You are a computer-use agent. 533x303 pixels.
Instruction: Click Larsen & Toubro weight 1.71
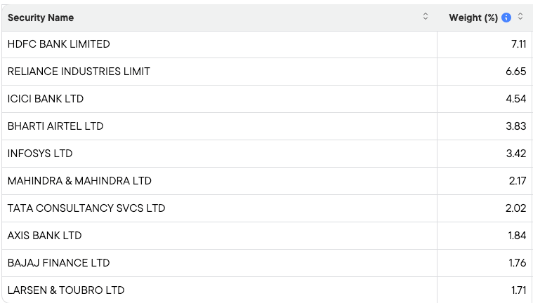tap(517, 290)
